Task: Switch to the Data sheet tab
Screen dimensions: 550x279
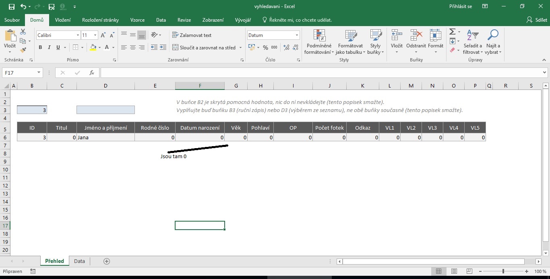Action: (79, 261)
